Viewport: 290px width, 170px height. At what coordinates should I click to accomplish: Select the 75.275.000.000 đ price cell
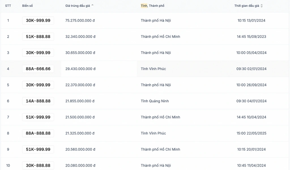point(80,20)
